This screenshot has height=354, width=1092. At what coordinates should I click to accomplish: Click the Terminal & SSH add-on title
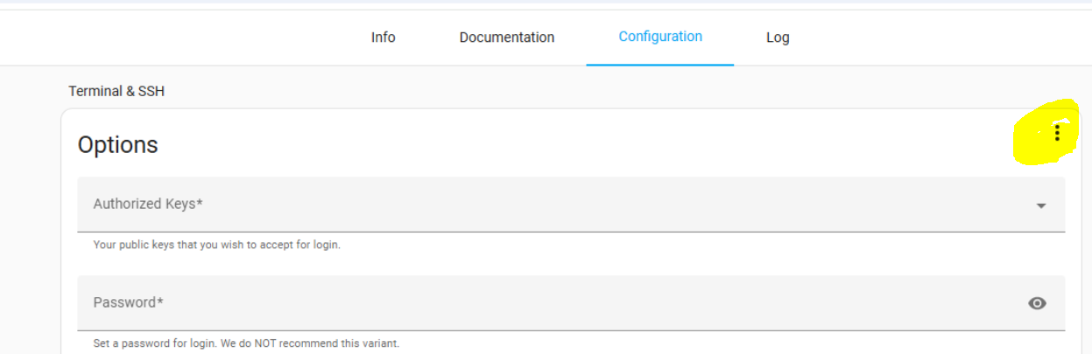tap(116, 91)
